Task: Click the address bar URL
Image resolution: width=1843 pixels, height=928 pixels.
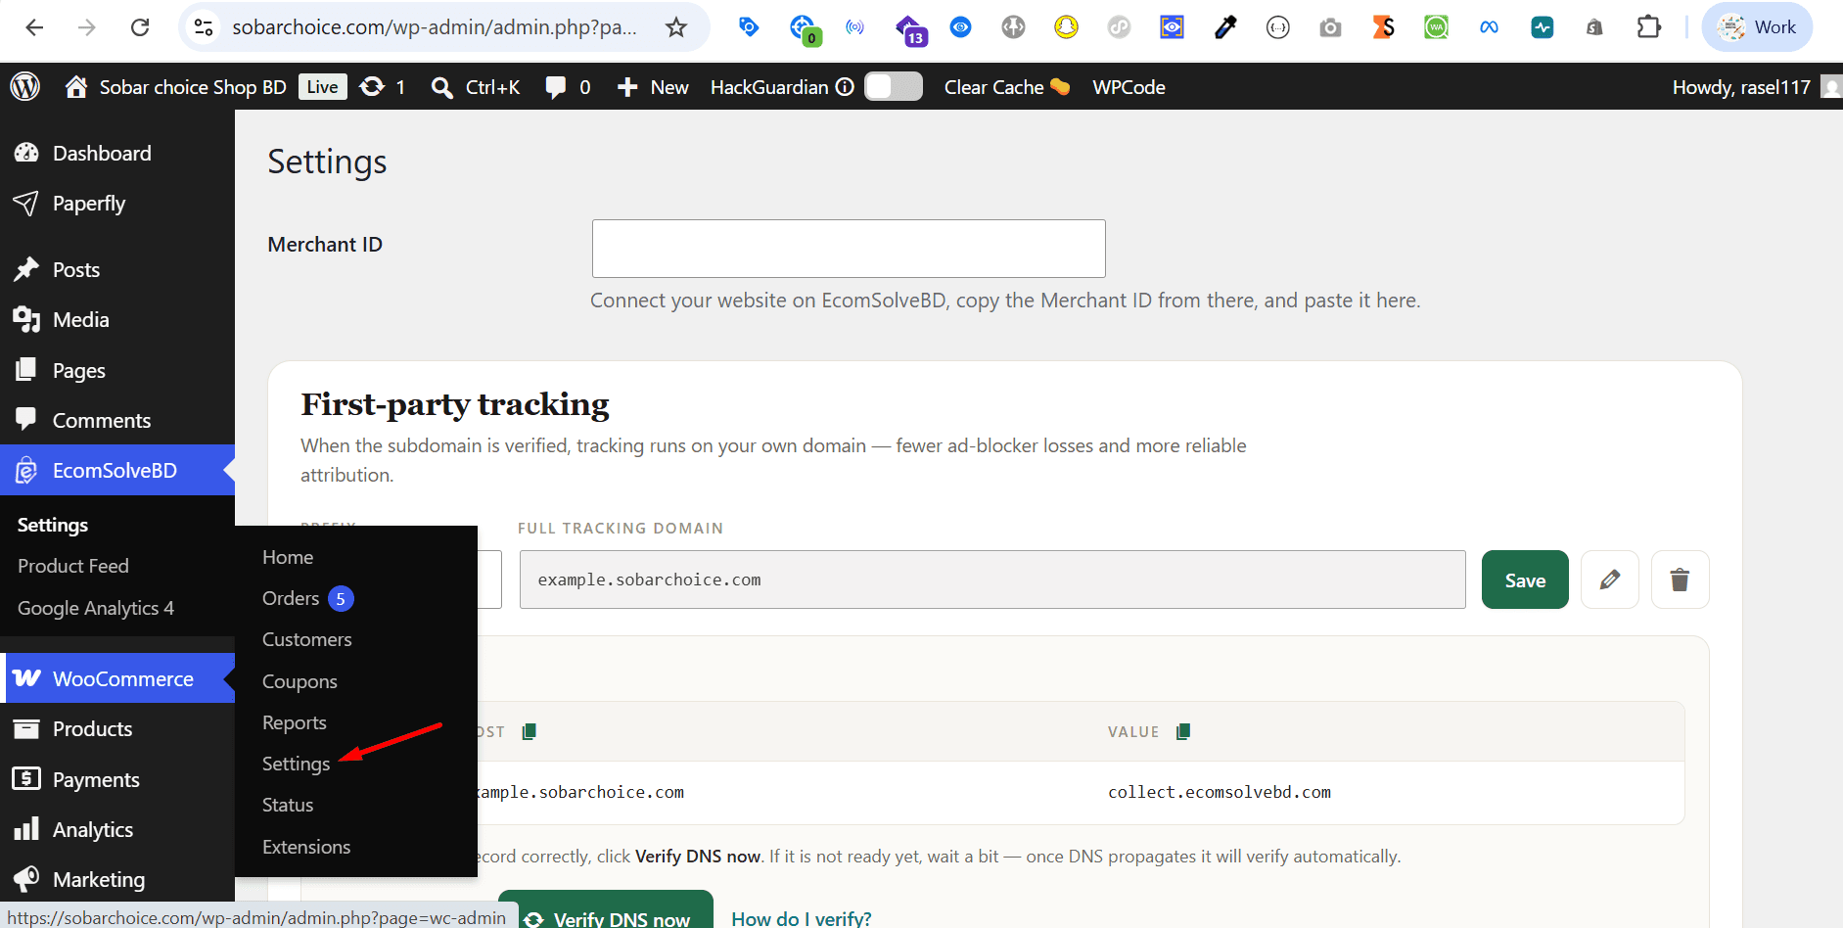Action: (435, 27)
